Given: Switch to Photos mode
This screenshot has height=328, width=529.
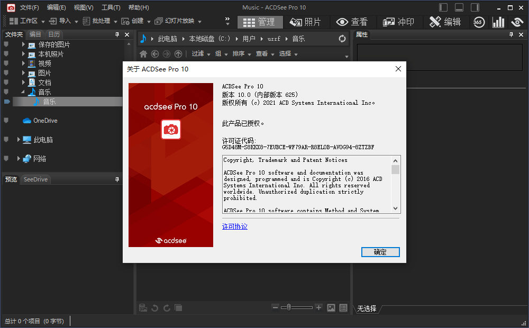Looking at the screenshot, I should [x=305, y=22].
